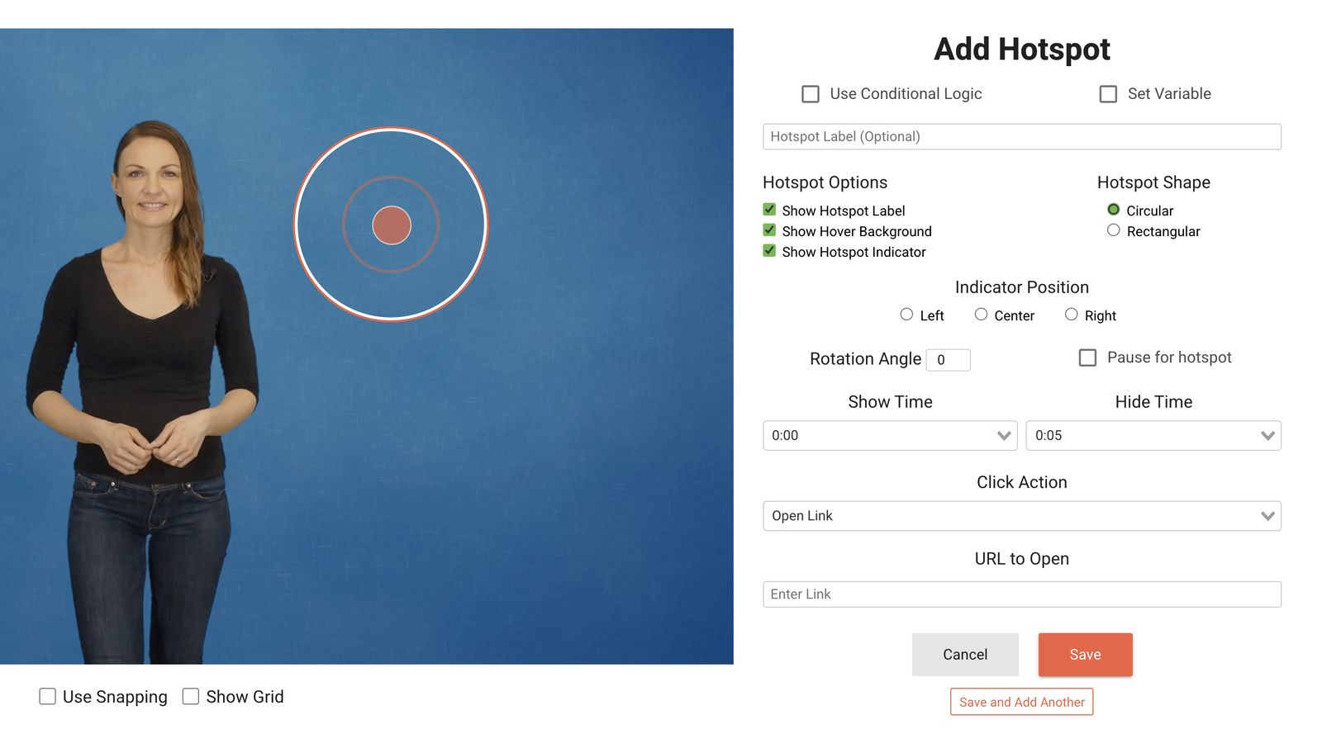Click the red hotspot indicator dot
The image size is (1322, 734).
tap(392, 225)
